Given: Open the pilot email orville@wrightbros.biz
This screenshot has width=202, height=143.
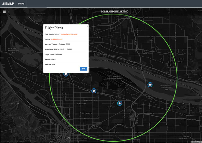Looking at the screenshot, I should tap(69, 34).
